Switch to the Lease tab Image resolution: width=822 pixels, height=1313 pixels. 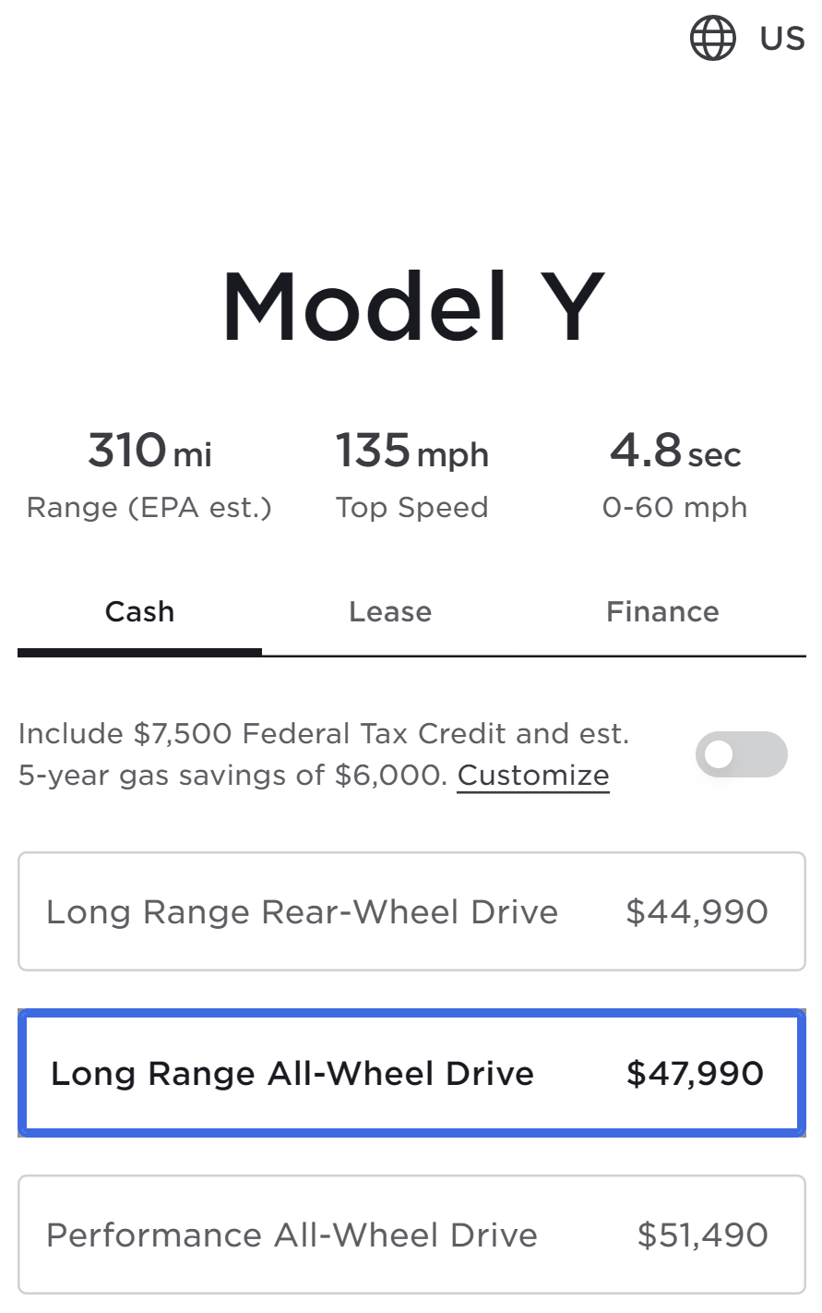click(x=390, y=612)
